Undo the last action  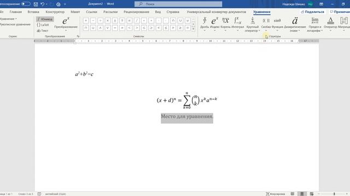pyautogui.click(x=42, y=4)
